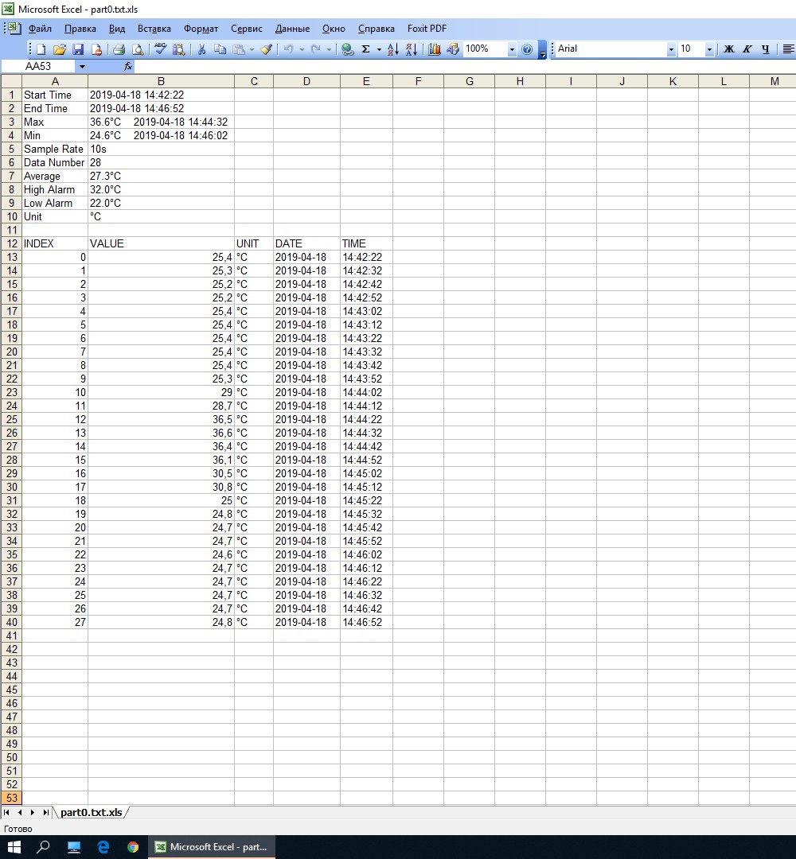
Task: Open the Справка menu
Action: pos(376,29)
